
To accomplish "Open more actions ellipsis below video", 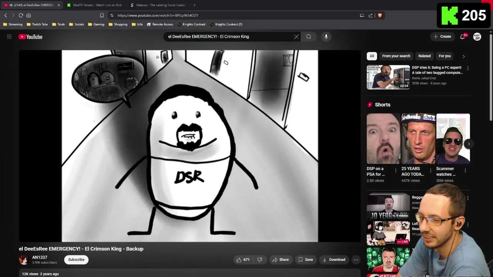I will 356,260.
